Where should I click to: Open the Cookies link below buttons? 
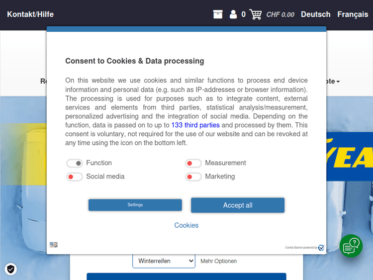click(x=186, y=225)
